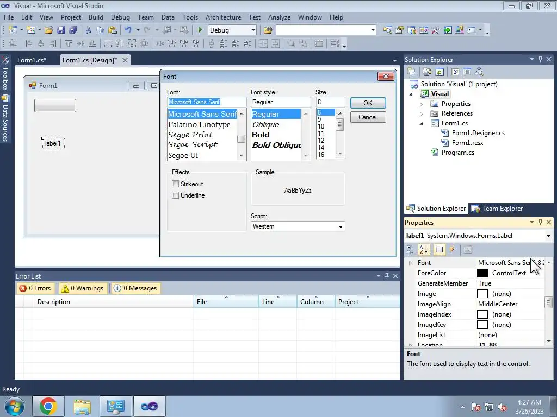Viewport: 557px width, 417px height.
Task: Open the Analyze menu
Action: click(x=279, y=17)
